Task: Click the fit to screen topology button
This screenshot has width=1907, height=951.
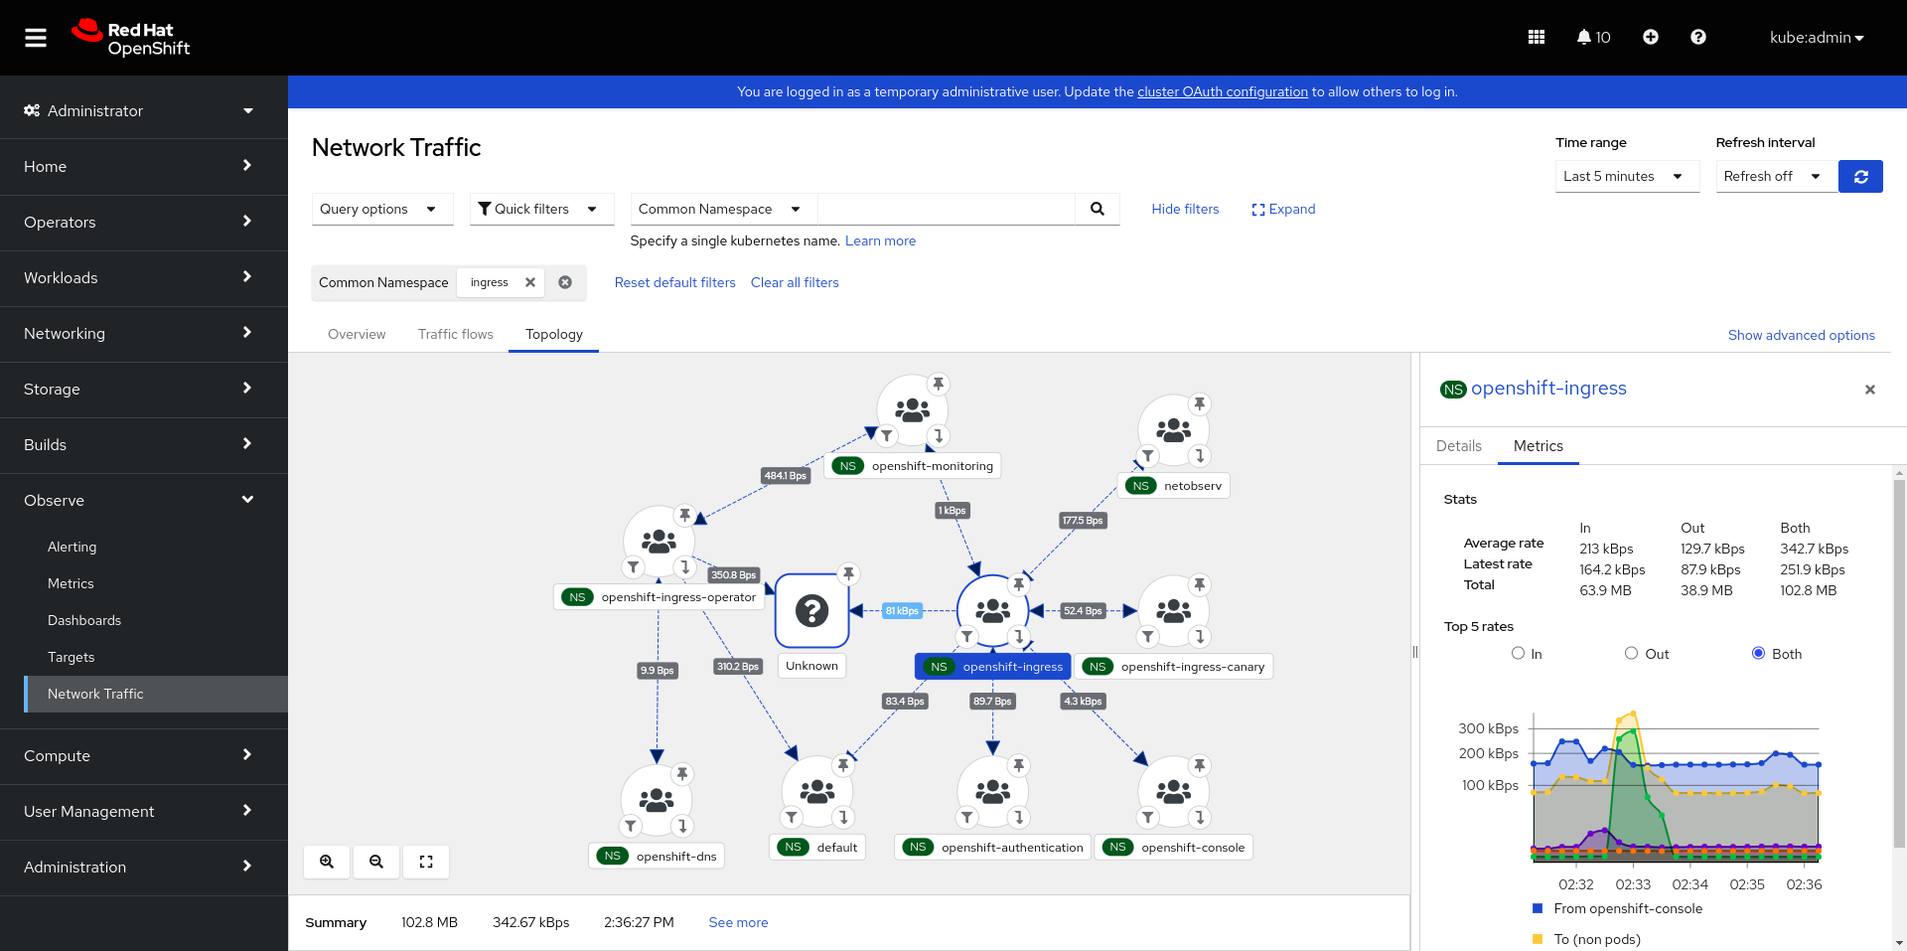Action: coord(426,862)
